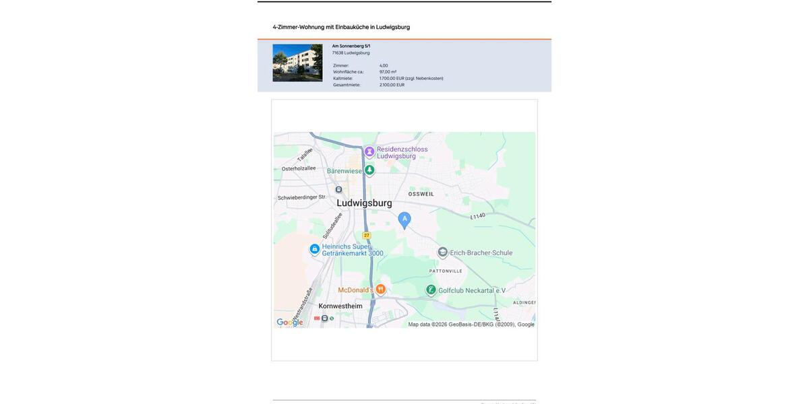The height and width of the screenshot is (404, 809).
Task: Click the Golfclub Neckartal golf pin
Action: (x=431, y=290)
